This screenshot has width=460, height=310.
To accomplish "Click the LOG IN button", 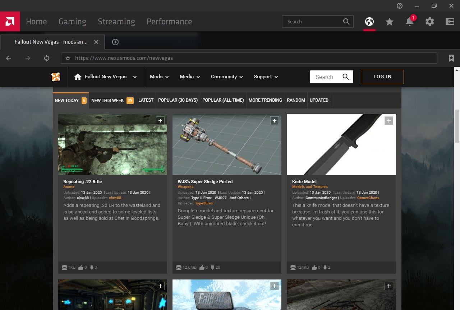I will [x=383, y=77].
